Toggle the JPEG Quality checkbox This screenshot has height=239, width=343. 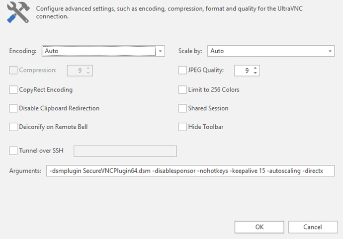coord(182,71)
